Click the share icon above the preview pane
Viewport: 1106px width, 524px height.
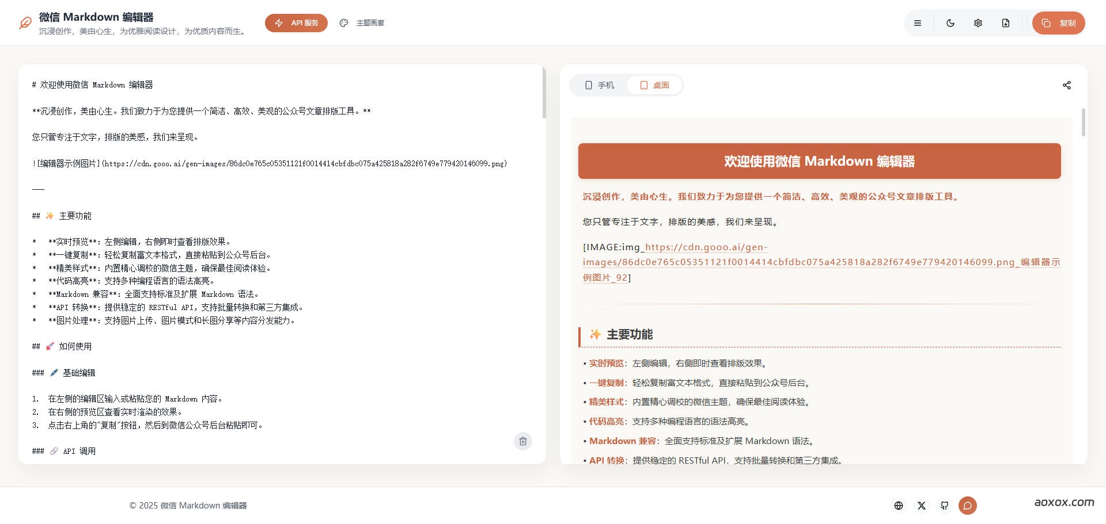1067,85
